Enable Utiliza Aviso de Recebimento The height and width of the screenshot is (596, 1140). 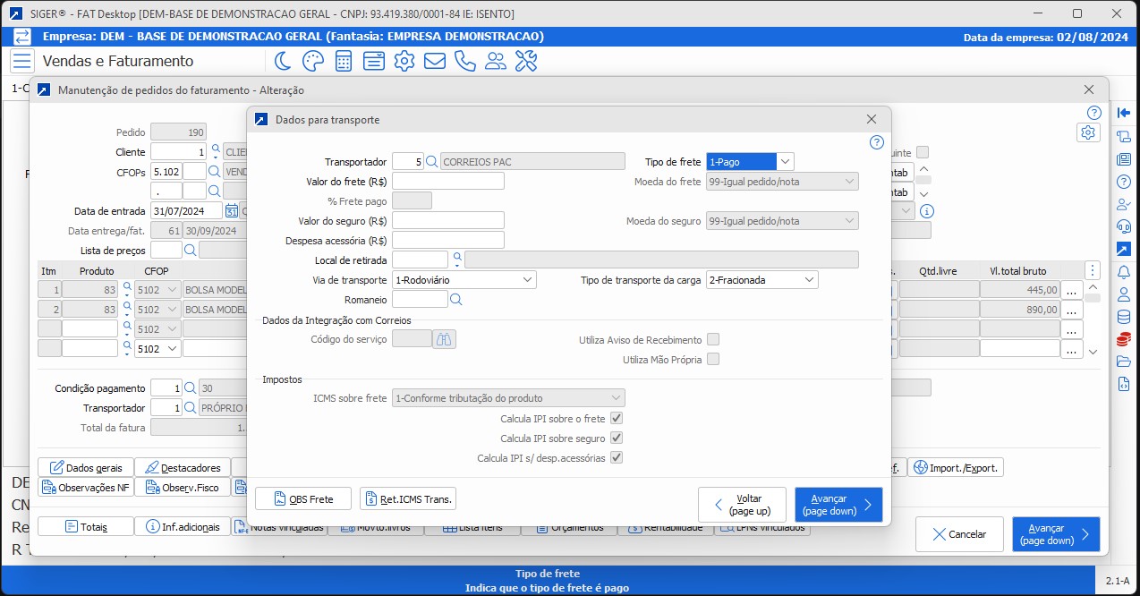[712, 339]
